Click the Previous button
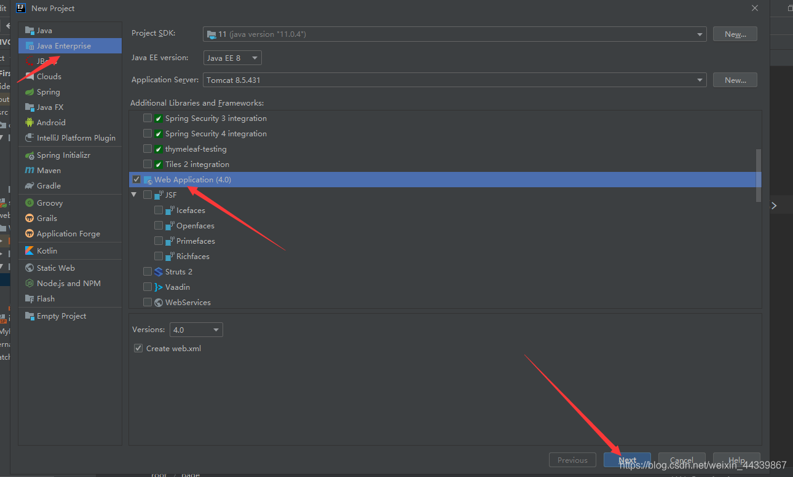 coord(572,460)
